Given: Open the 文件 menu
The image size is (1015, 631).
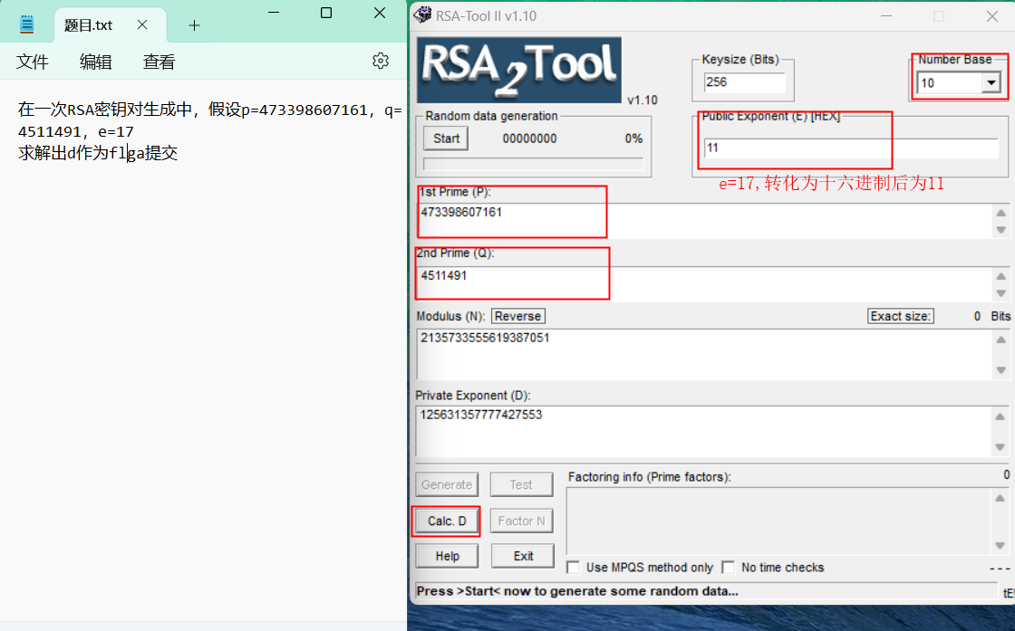Looking at the screenshot, I should pos(33,62).
